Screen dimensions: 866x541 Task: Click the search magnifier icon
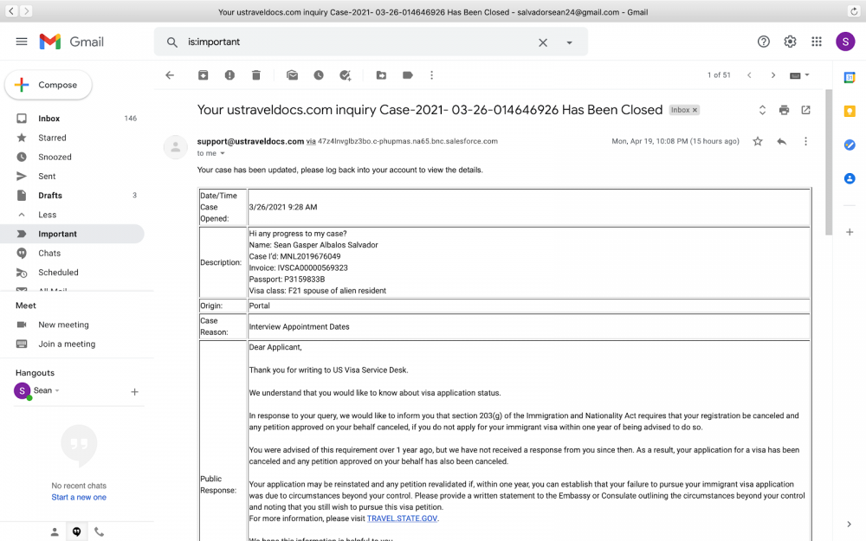coord(171,42)
